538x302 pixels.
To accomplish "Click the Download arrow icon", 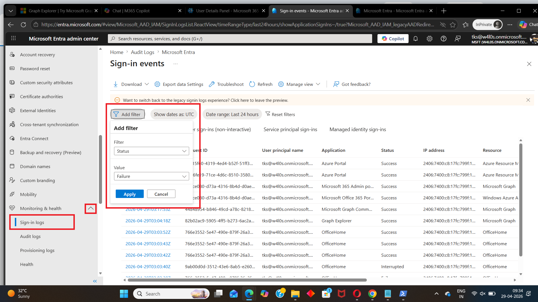I will (x=115, y=84).
